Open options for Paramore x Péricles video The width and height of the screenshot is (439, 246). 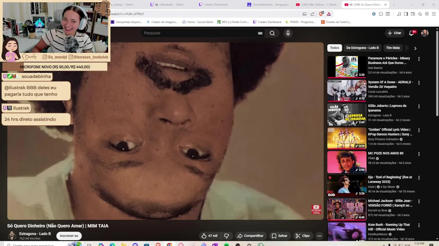(419, 59)
